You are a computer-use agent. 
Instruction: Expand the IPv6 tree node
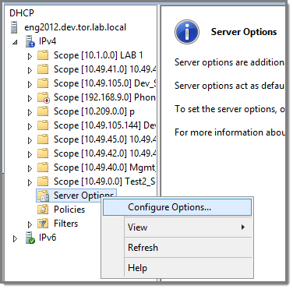(x=15, y=238)
